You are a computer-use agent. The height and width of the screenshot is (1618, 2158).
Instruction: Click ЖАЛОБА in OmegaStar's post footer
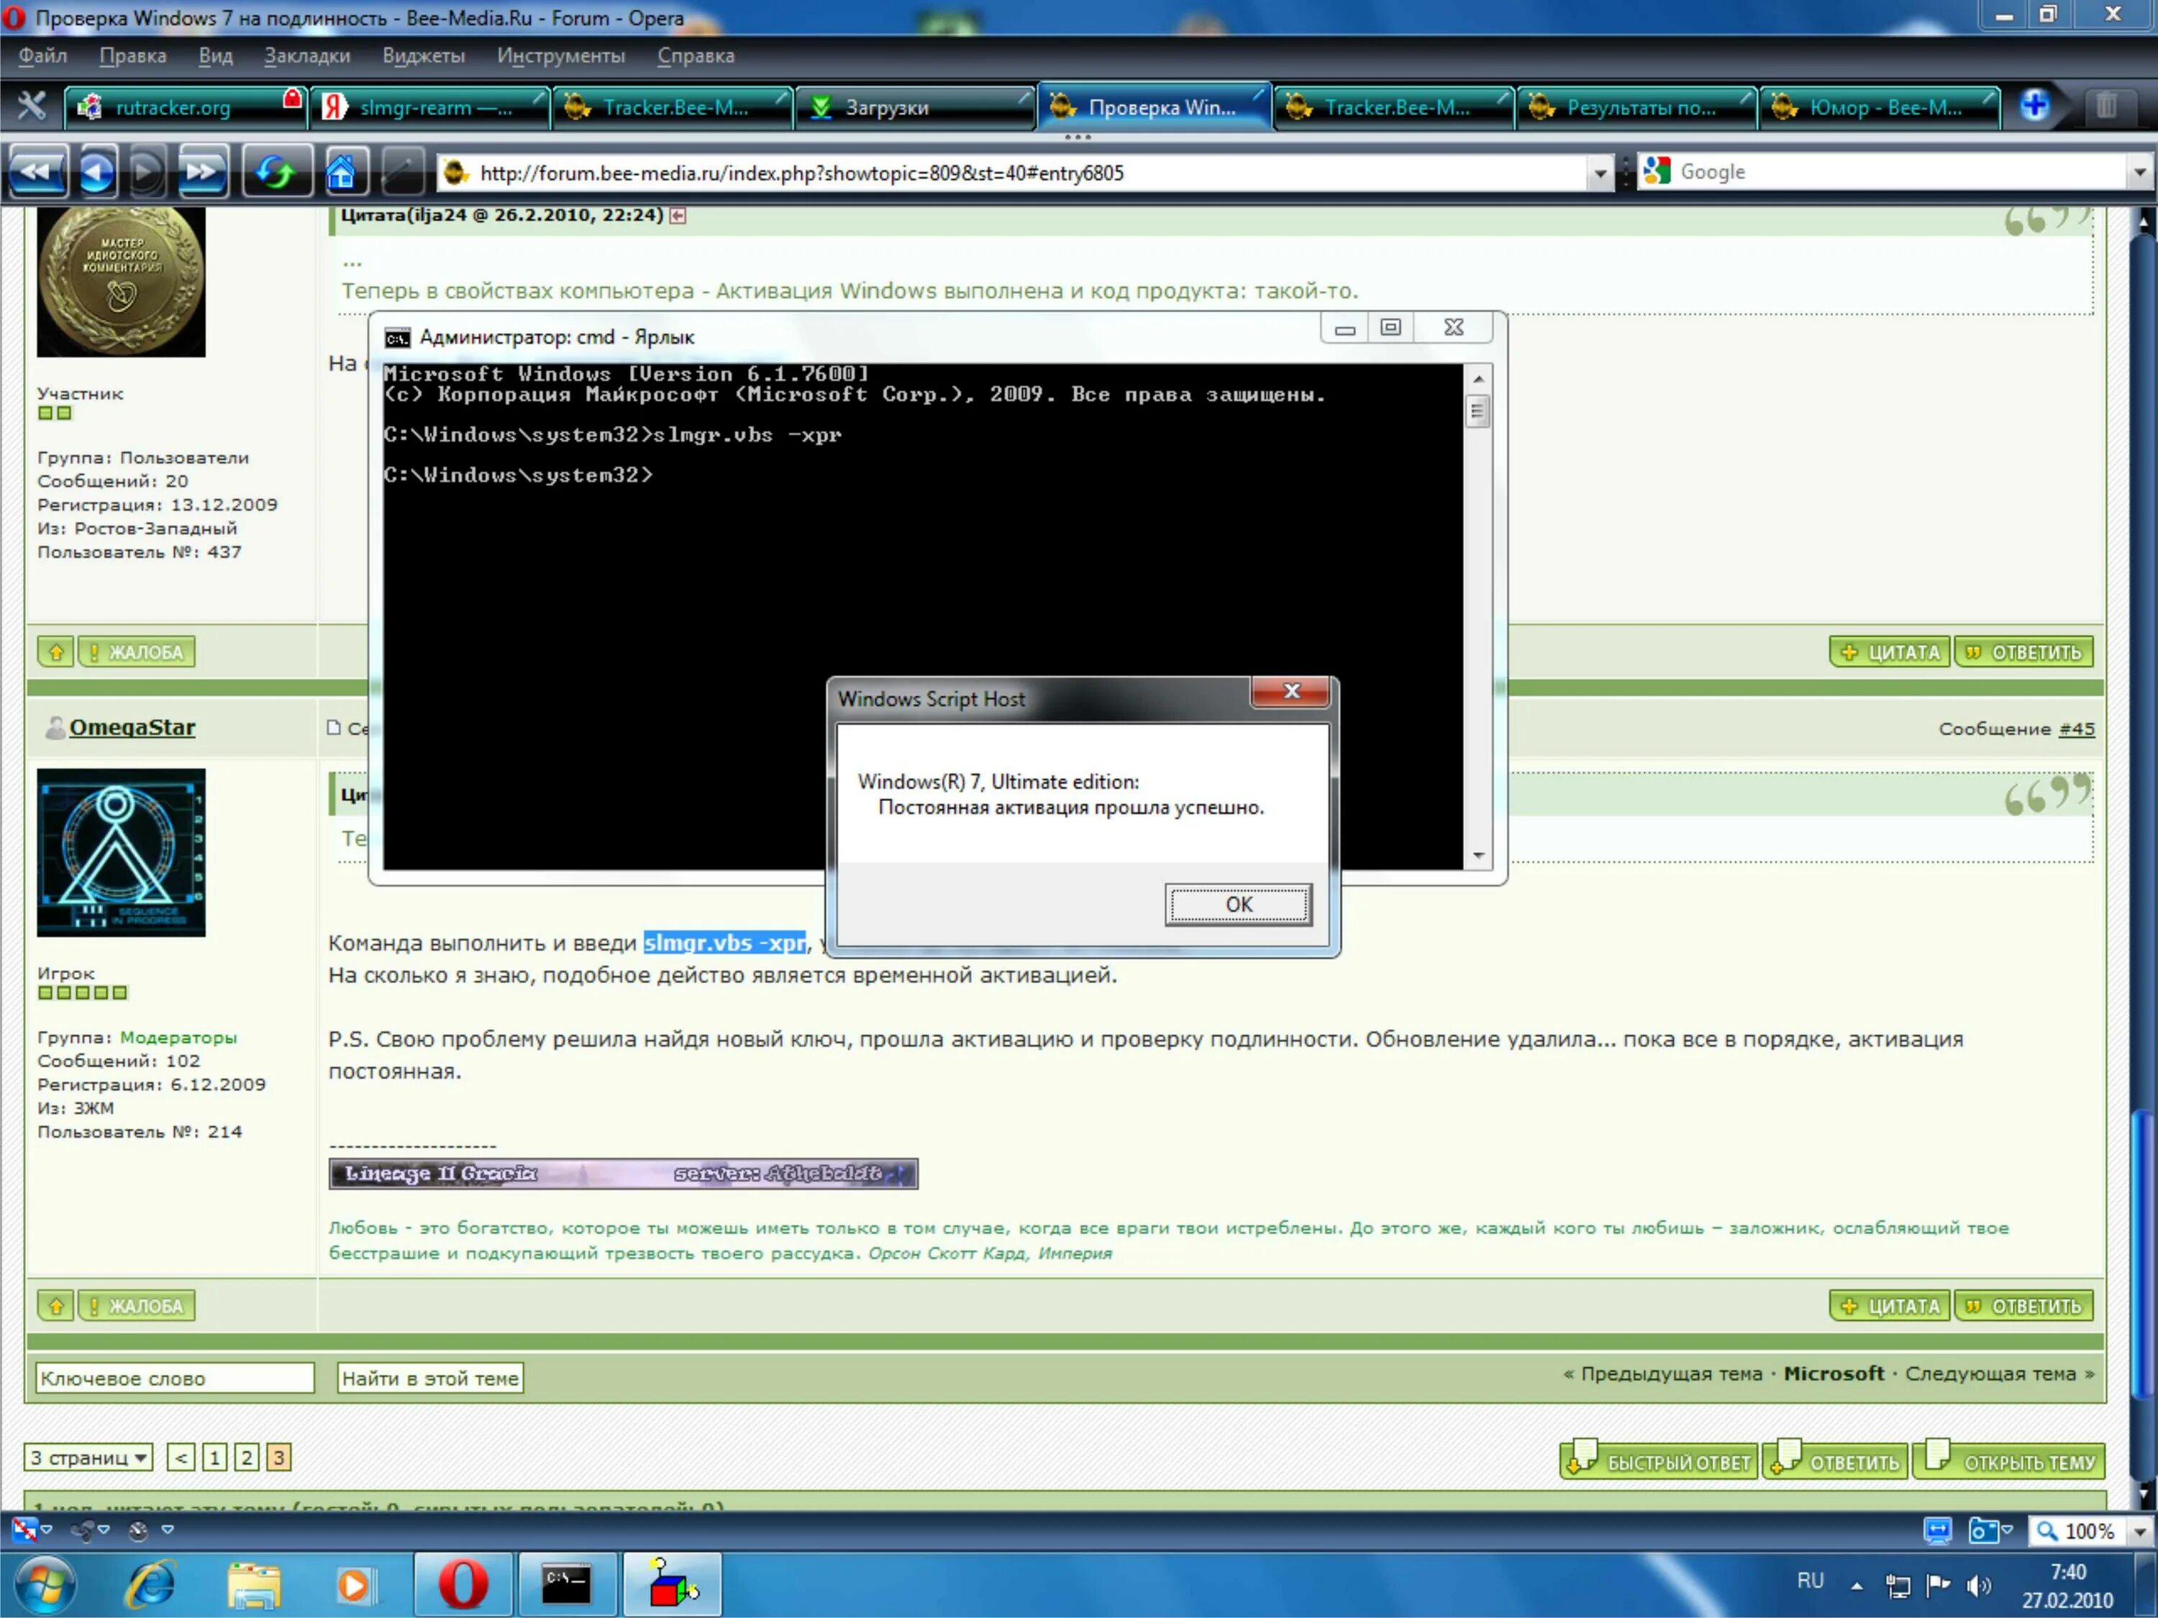pos(136,1305)
